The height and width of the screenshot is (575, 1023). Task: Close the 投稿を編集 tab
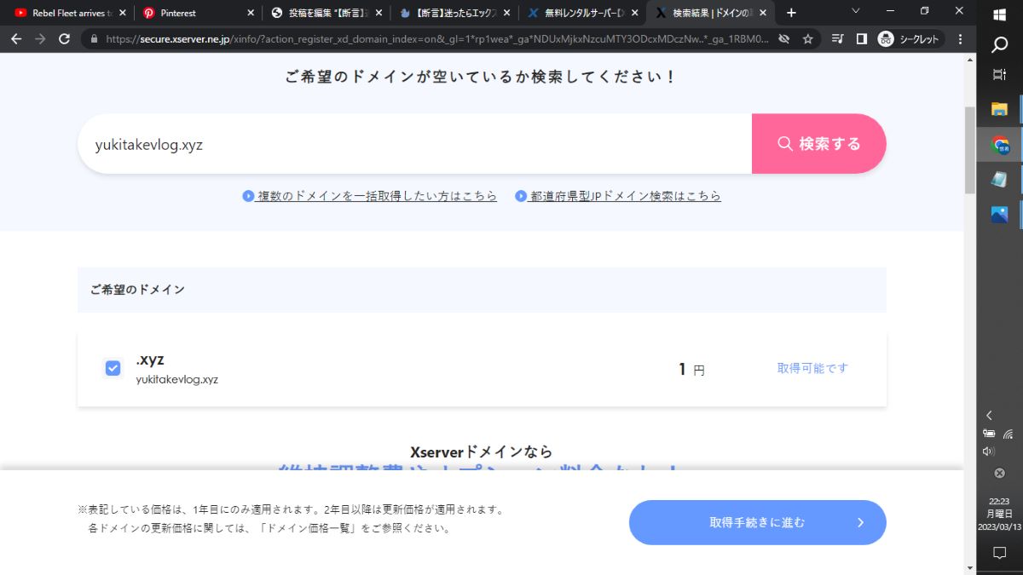(379, 13)
